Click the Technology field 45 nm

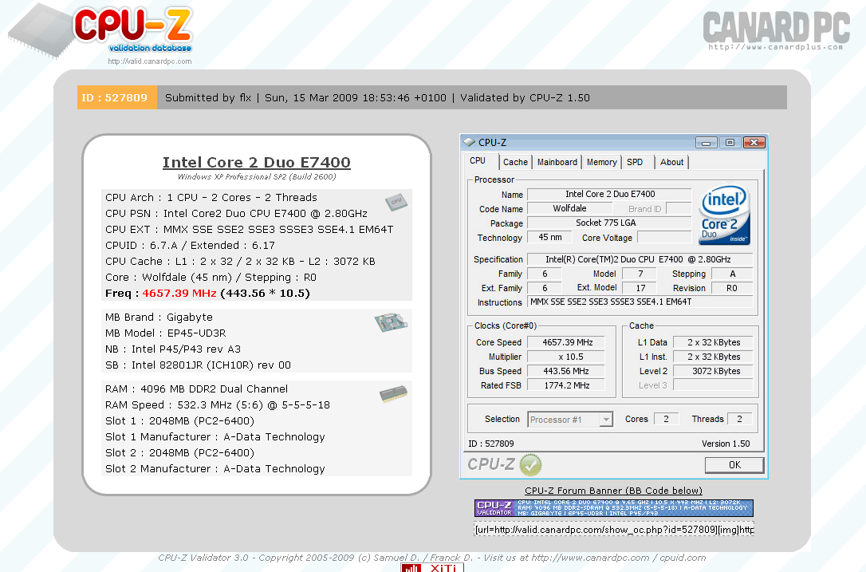549,237
